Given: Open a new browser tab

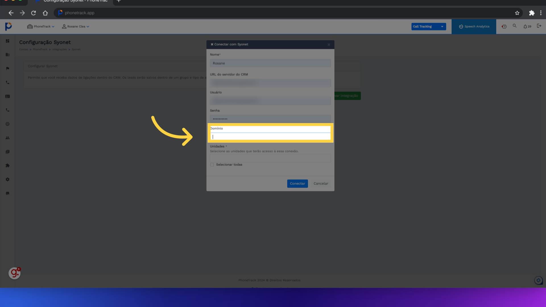Looking at the screenshot, I should tap(119, 1).
